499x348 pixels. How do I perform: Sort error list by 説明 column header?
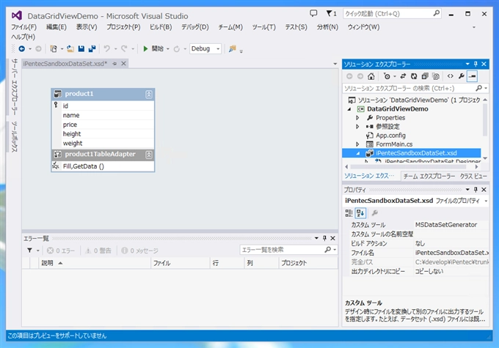pos(95,263)
